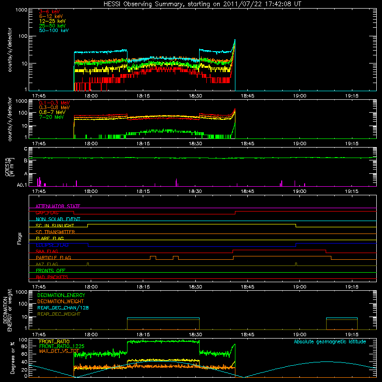Select the AAZ_FLAG label
Viewport: 382px width, 382px height.
(47, 264)
